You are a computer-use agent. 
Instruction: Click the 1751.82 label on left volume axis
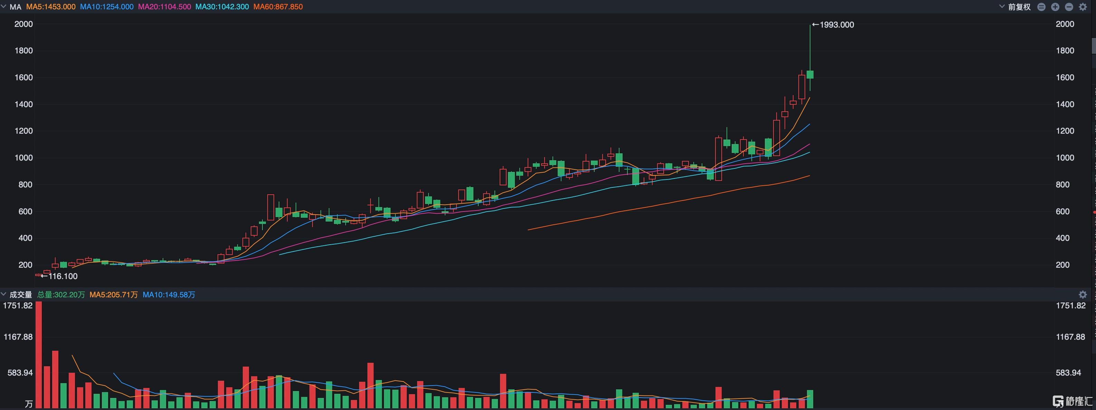[18, 306]
